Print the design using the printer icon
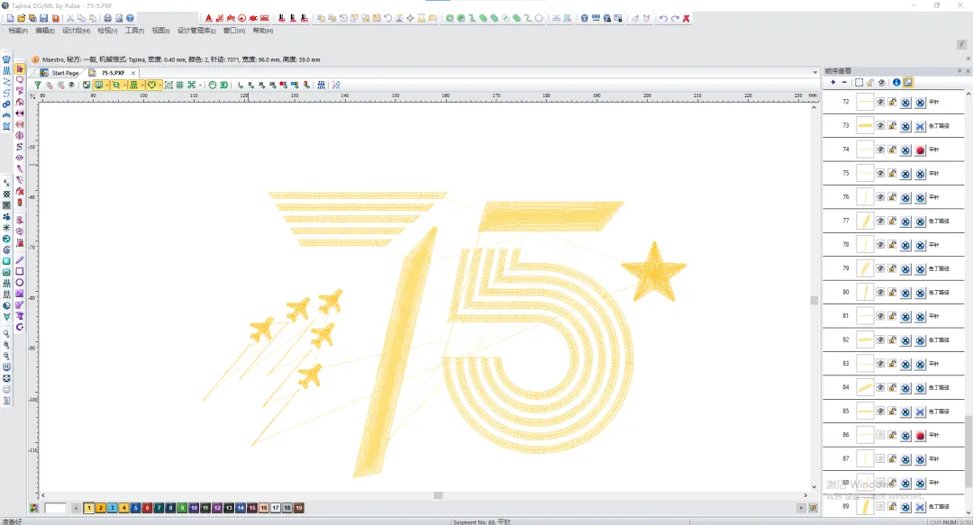The height and width of the screenshot is (525, 973). pos(107,18)
